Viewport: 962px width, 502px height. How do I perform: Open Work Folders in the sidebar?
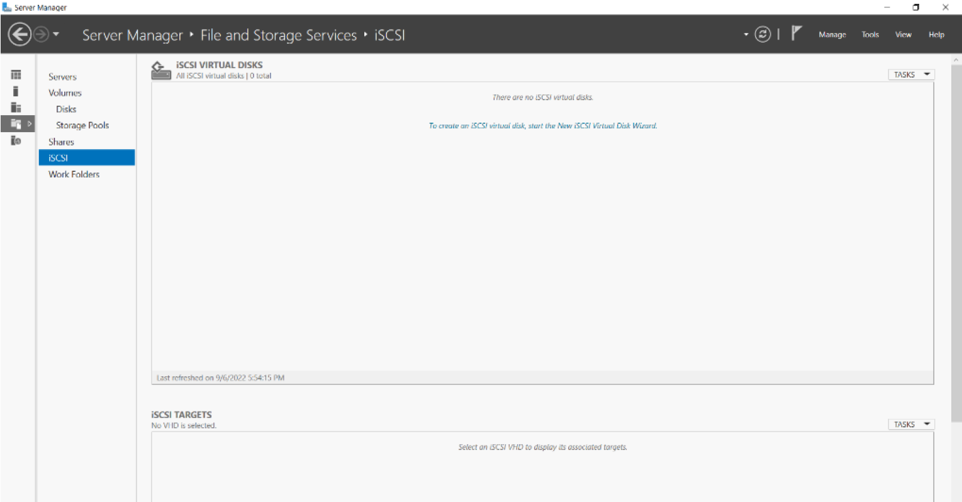[x=74, y=174]
